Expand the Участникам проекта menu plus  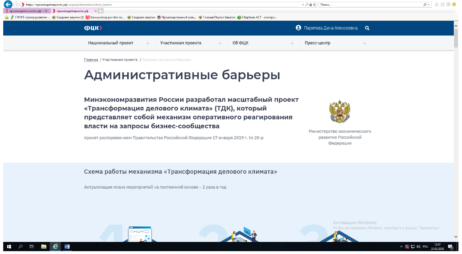(x=220, y=43)
